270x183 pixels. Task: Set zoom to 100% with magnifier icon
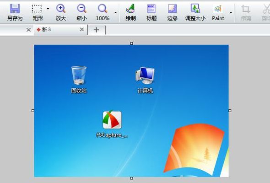pyautogui.click(x=103, y=9)
